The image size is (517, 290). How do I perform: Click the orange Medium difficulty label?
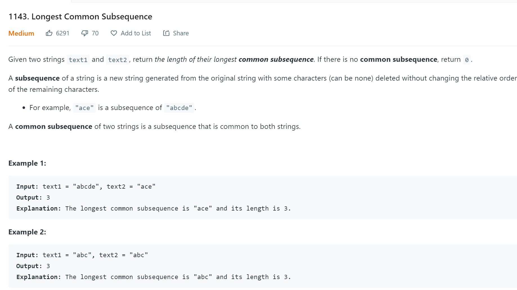21,33
